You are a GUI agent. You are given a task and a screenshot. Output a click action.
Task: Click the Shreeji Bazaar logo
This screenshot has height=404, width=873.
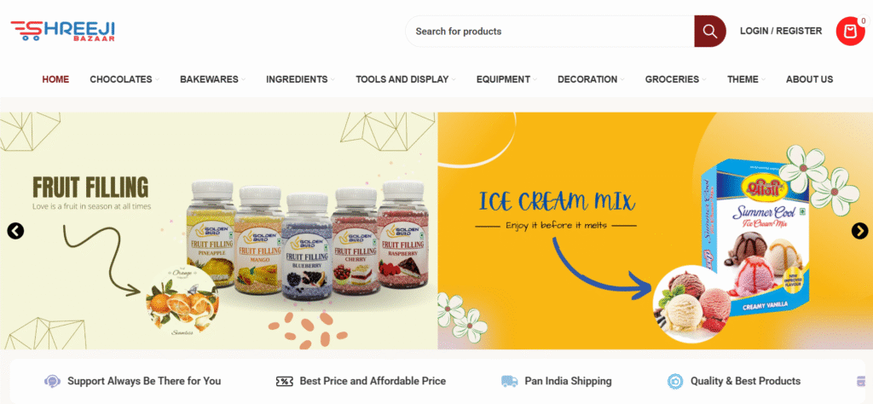click(x=63, y=31)
